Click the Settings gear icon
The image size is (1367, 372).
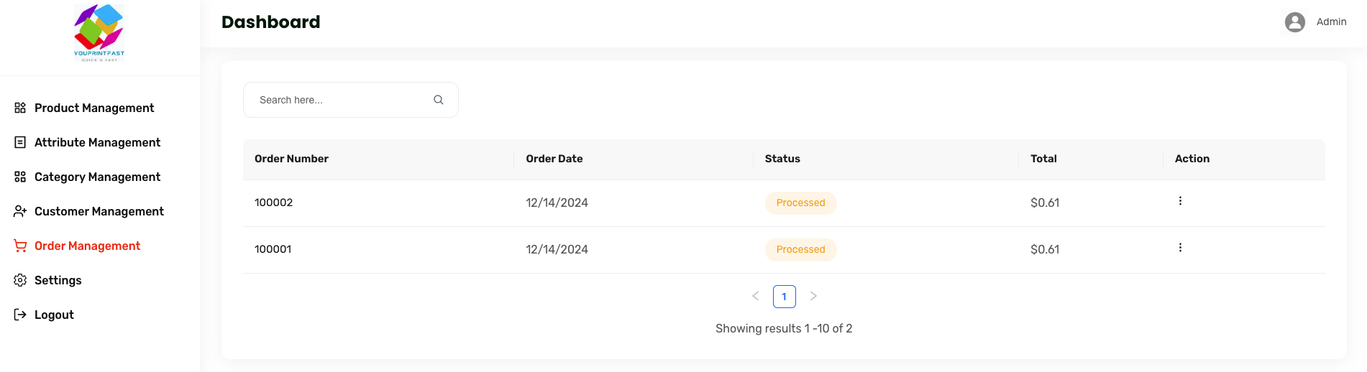point(20,280)
